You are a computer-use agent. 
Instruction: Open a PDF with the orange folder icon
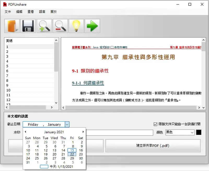pyautogui.click(x=12, y=26)
